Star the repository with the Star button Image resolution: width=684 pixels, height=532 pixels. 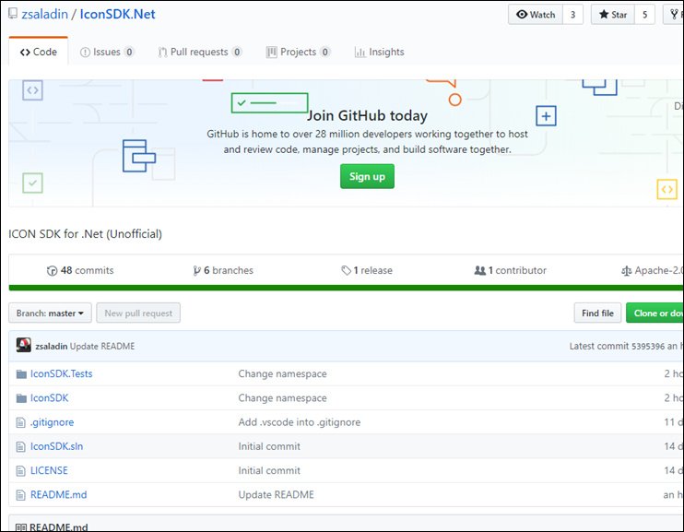coord(613,15)
